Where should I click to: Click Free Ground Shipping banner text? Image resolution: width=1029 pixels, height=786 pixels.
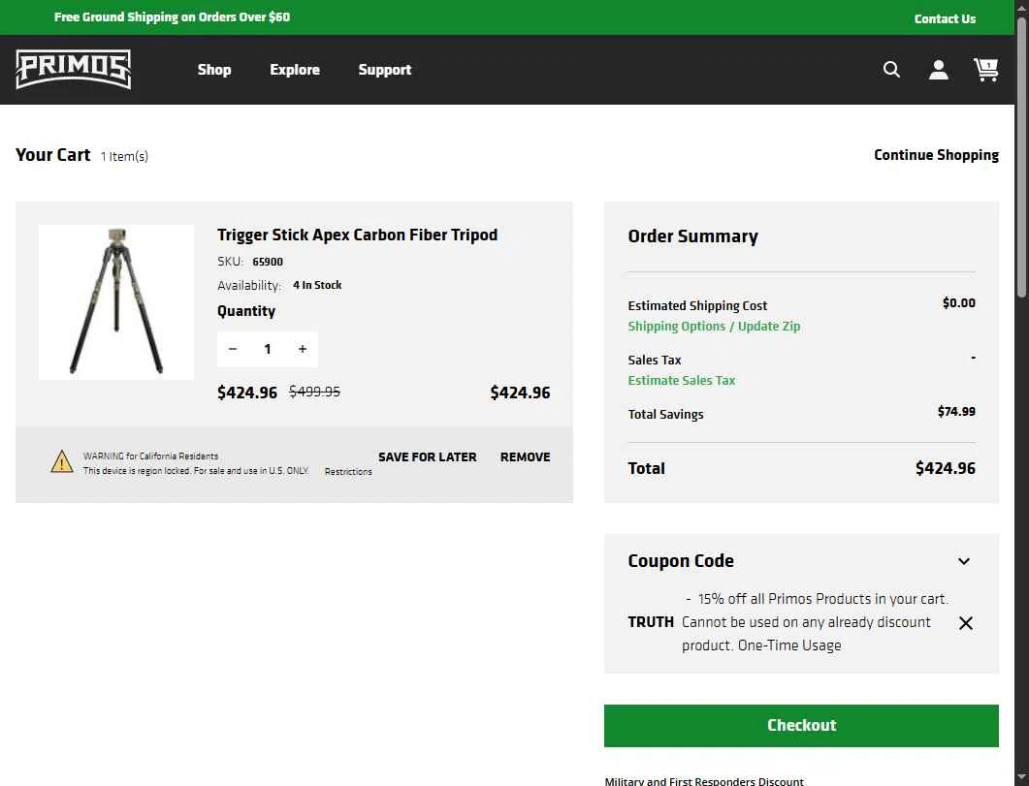click(x=172, y=17)
